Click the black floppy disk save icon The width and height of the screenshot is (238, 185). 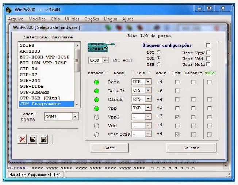coord(43,139)
